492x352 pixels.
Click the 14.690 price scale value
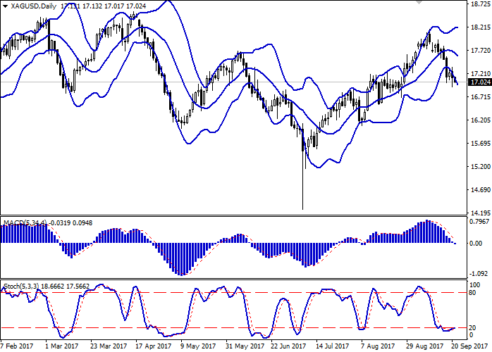481,189
